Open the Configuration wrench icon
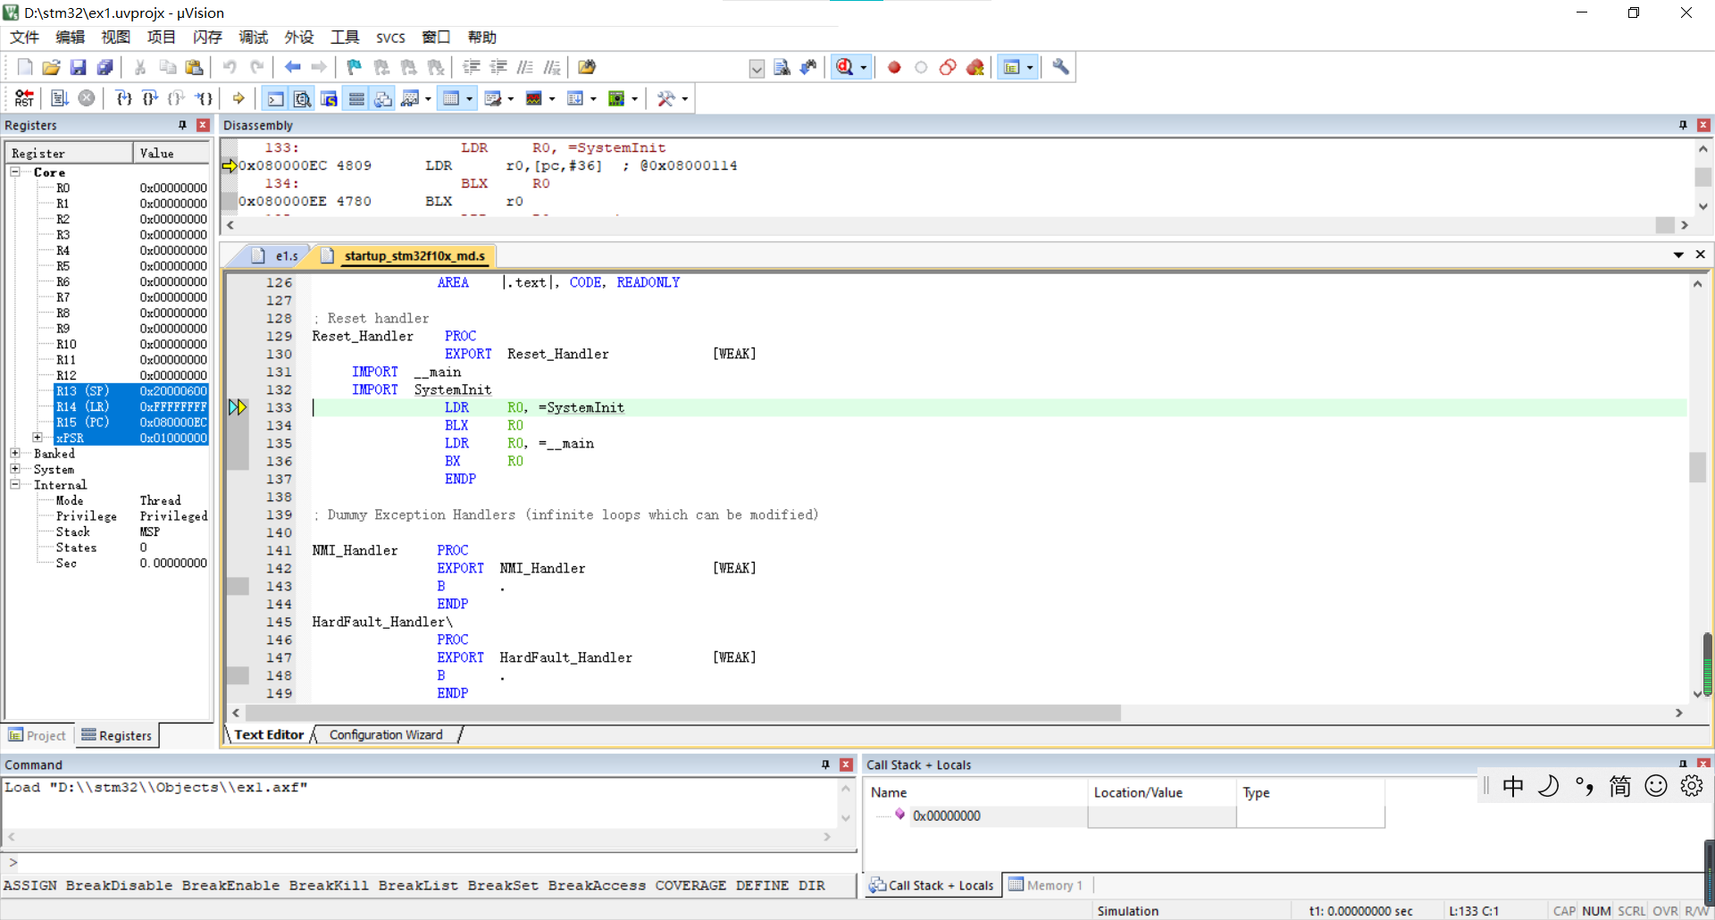This screenshot has width=1715, height=920. click(x=1060, y=67)
